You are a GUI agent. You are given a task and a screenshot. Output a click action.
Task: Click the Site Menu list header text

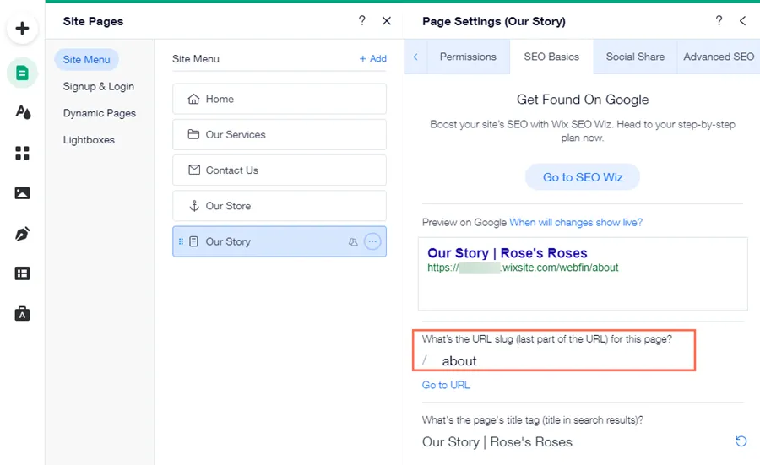(x=196, y=58)
